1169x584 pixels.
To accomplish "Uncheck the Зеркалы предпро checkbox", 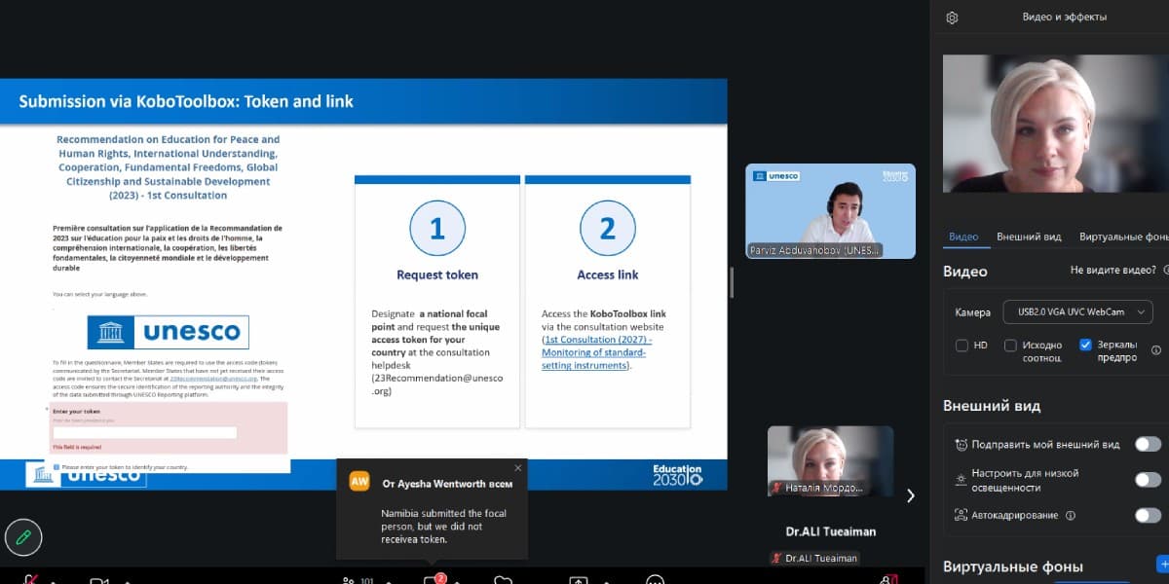I will [x=1085, y=346].
